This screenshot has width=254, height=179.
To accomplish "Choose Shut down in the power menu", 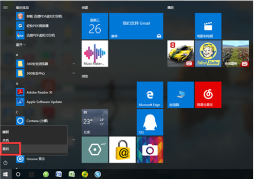I will point(34,140).
